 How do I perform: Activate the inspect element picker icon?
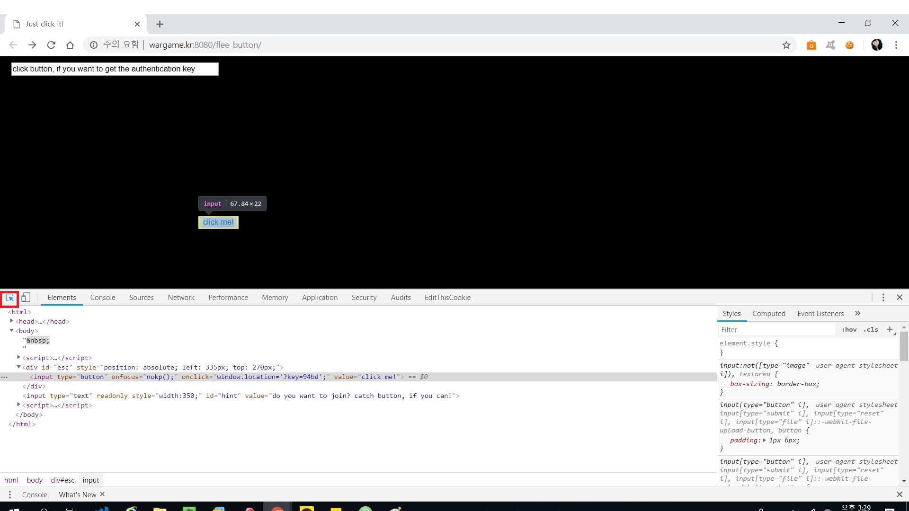9,298
